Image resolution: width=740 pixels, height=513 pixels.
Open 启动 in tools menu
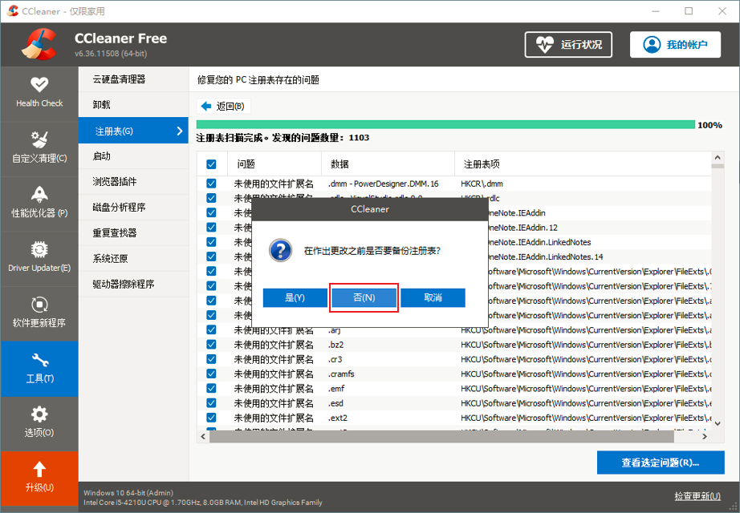[x=133, y=156]
